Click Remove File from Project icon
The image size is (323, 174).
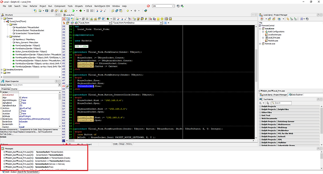(x=65, y=11)
